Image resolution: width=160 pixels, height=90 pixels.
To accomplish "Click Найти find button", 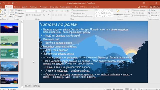I will [x=152, y=10].
